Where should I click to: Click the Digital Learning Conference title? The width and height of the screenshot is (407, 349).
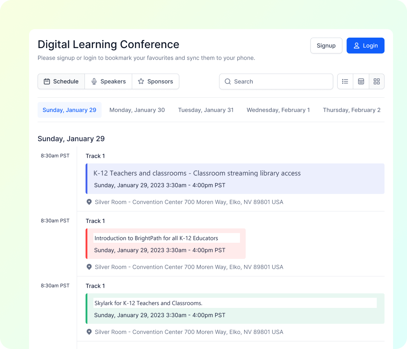(x=109, y=45)
